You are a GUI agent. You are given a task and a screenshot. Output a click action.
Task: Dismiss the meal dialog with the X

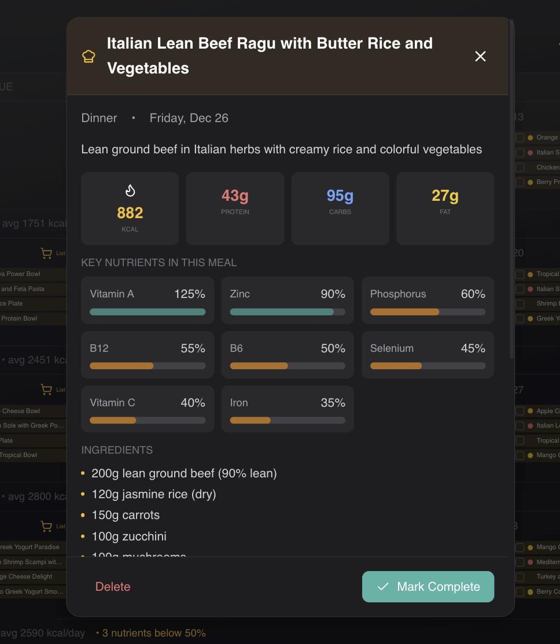click(480, 56)
